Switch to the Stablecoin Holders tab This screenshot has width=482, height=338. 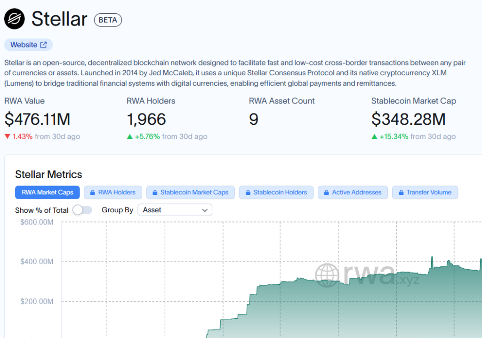[x=276, y=192]
